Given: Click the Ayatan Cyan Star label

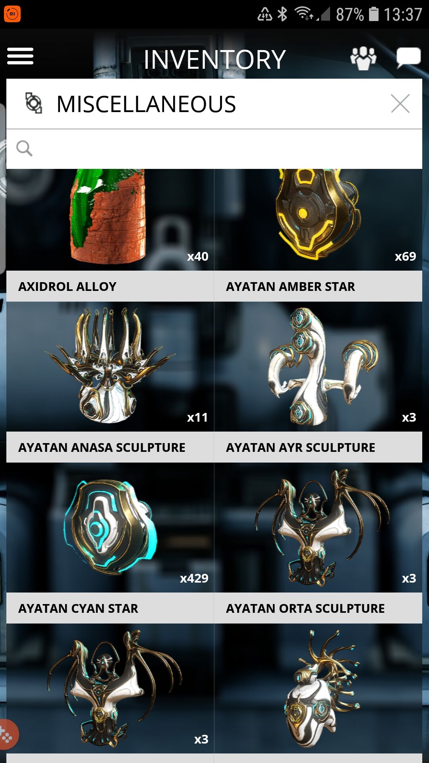Looking at the screenshot, I should [78, 608].
